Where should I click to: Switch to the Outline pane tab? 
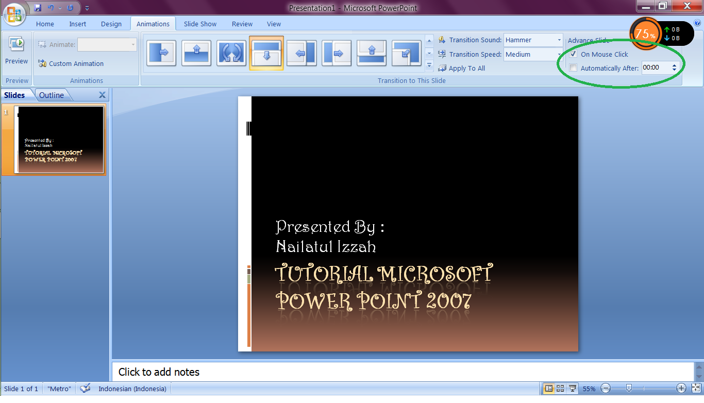coord(52,95)
